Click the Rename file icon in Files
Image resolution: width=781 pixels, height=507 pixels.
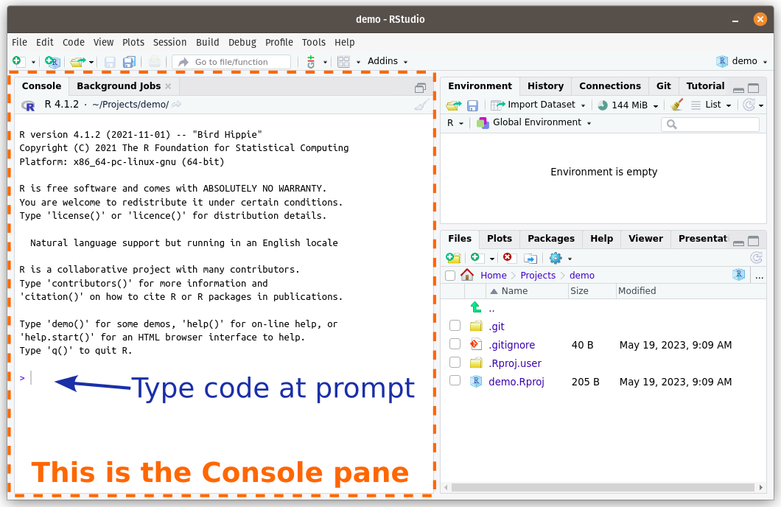coord(530,258)
